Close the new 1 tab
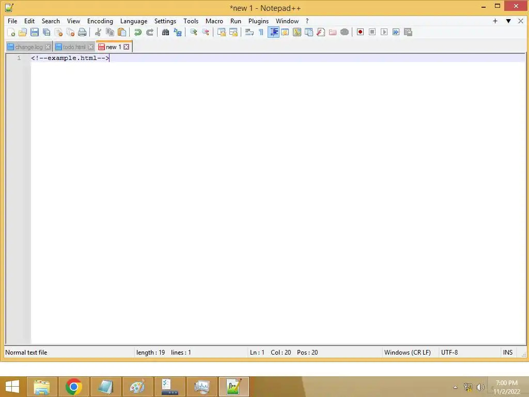 coord(126,47)
